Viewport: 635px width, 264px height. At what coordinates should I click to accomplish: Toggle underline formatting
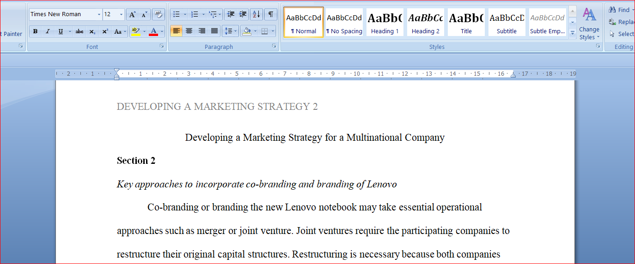61,31
